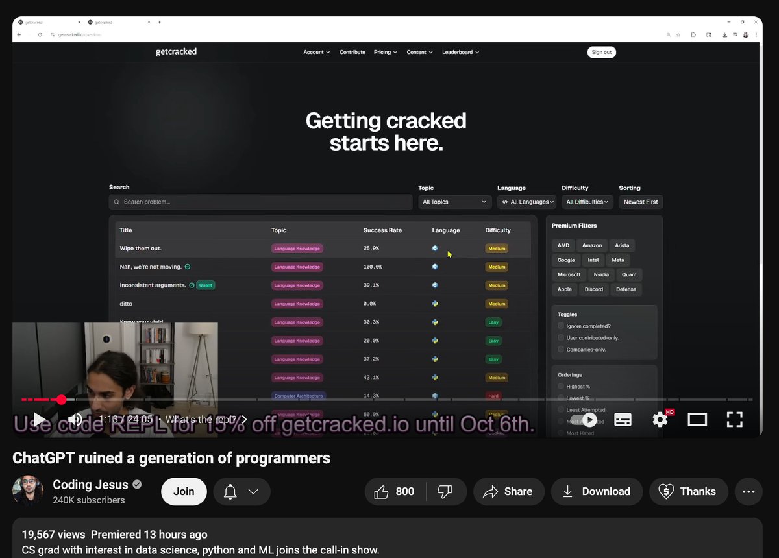
Task: Click the Success Rate column header
Action: 382,230
